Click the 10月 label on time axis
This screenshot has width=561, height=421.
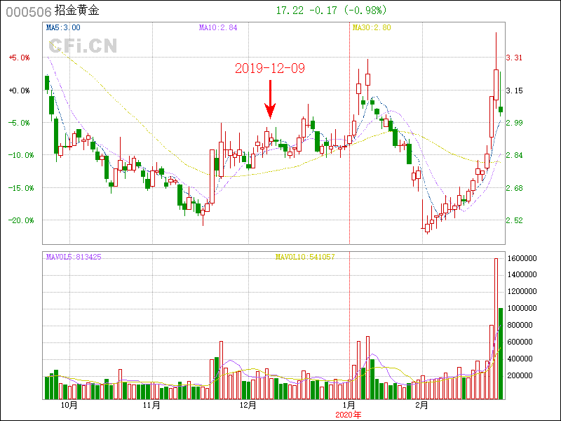(x=69, y=405)
